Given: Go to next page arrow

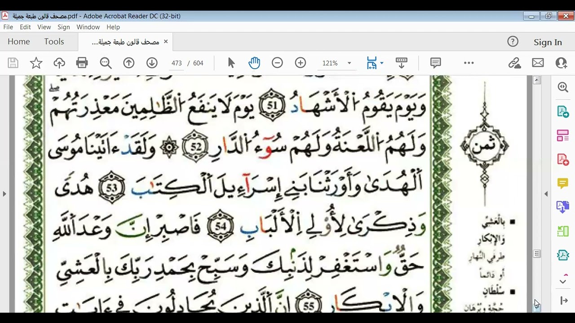Looking at the screenshot, I should pyautogui.click(x=152, y=63).
